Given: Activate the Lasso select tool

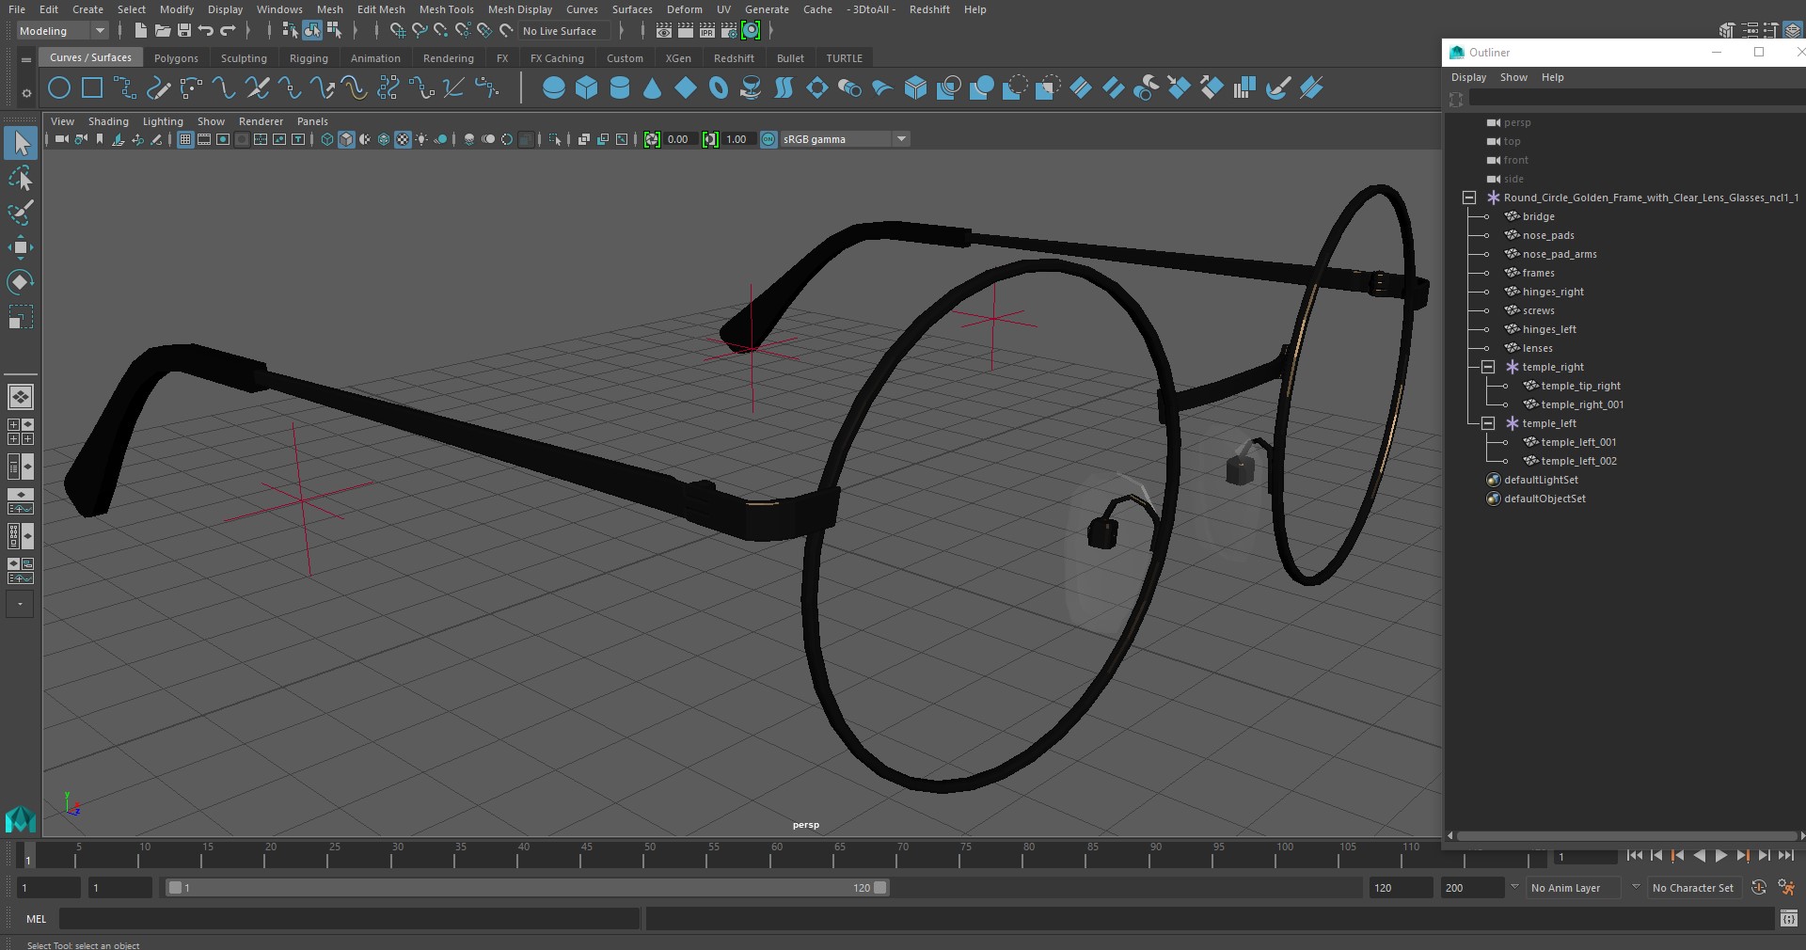Looking at the screenshot, I should 21,178.
